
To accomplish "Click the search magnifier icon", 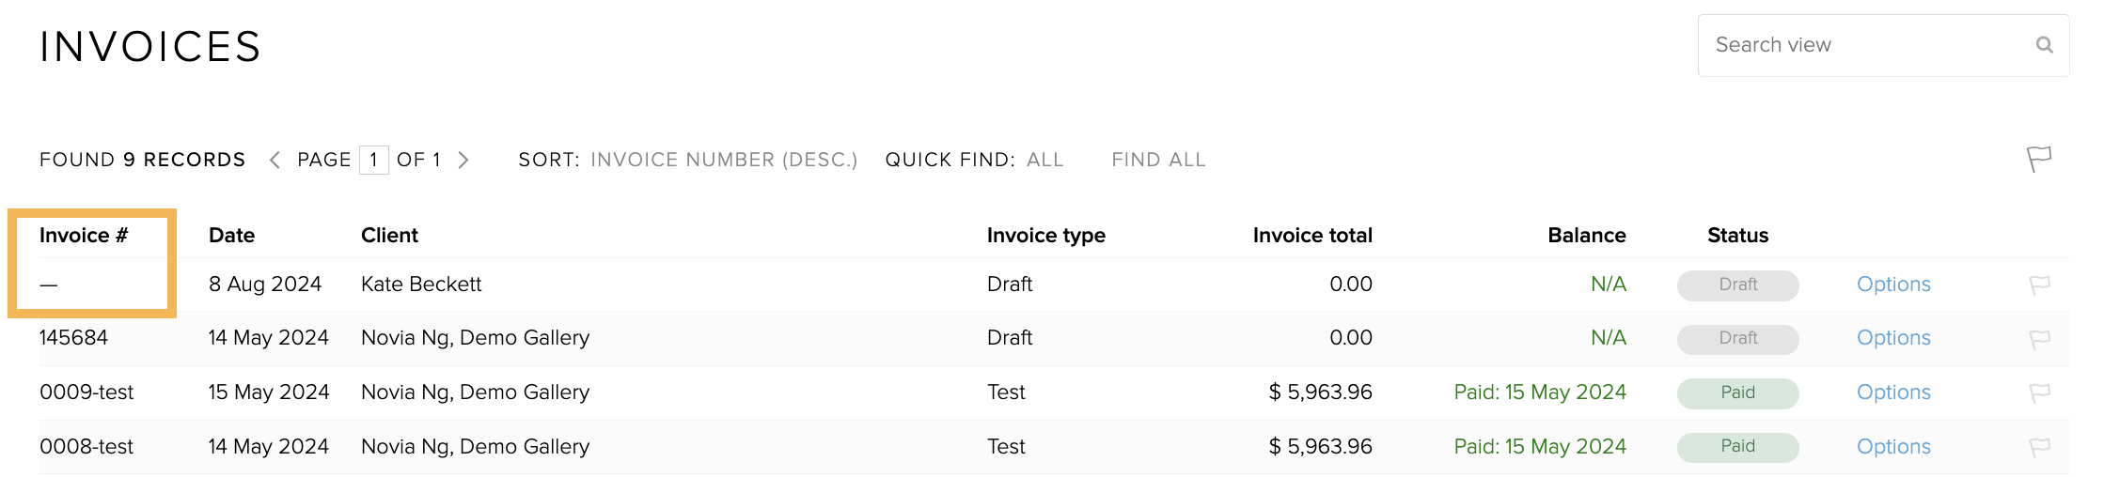I will 2044,45.
